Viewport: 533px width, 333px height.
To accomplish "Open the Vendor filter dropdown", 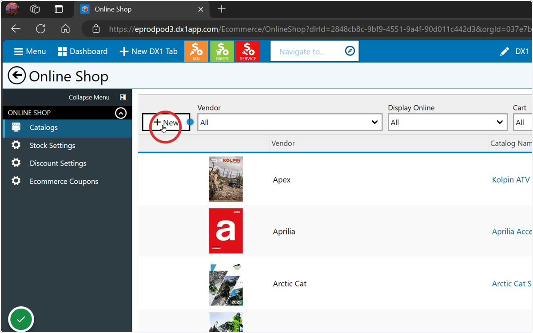I will pyautogui.click(x=290, y=122).
